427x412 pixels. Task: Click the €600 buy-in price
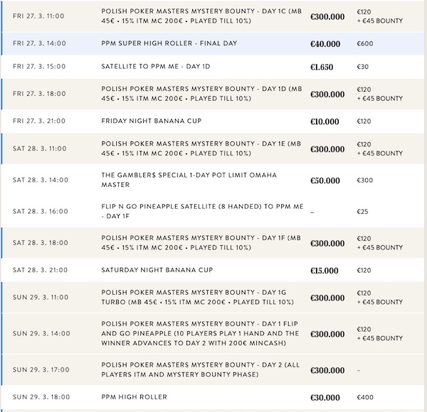(x=365, y=44)
